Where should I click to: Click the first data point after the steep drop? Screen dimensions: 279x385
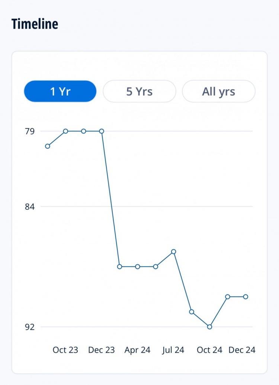coord(119,267)
